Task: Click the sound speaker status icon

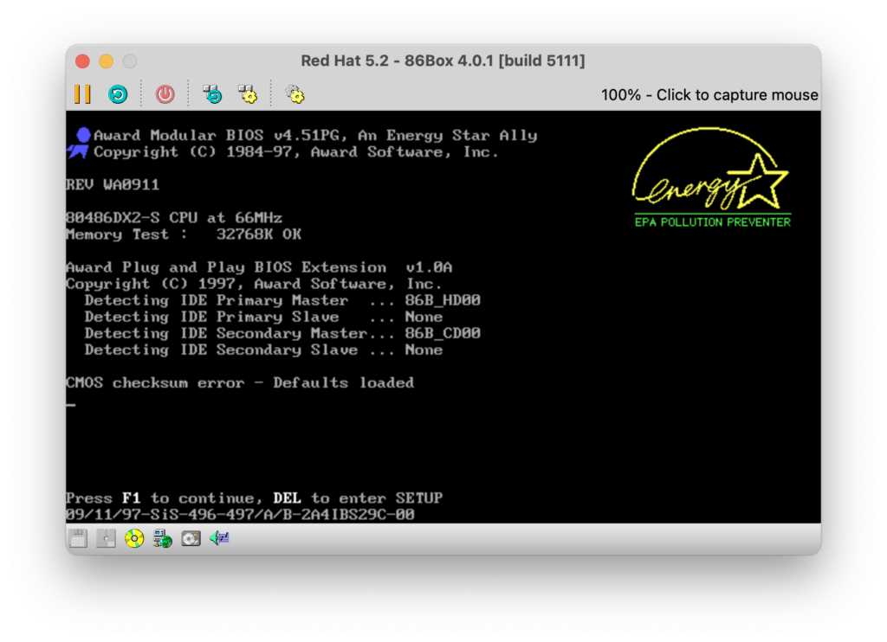Action: (219, 538)
